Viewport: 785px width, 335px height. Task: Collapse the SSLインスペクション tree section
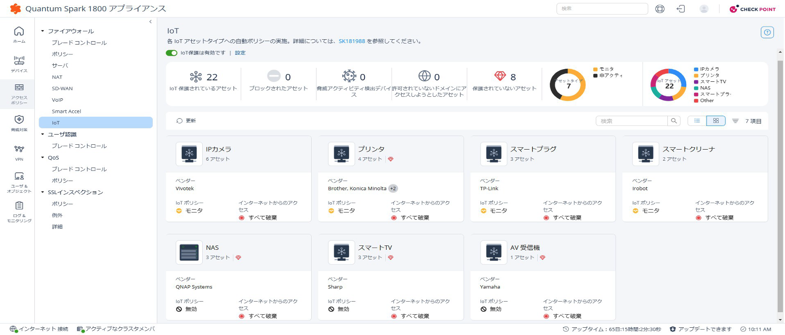(43, 192)
